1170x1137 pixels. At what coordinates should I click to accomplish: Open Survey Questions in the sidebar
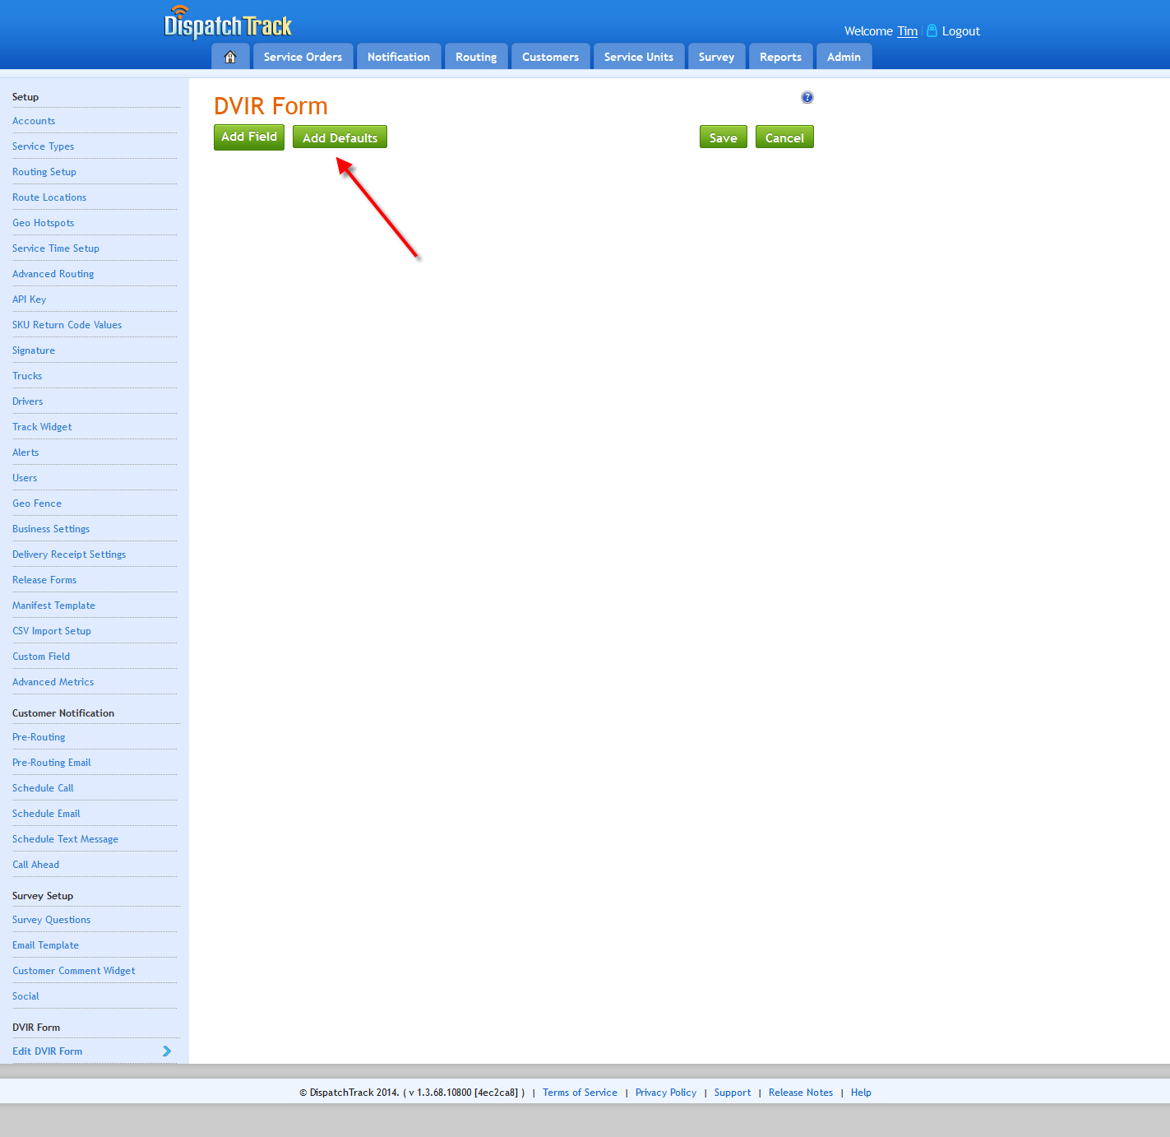51,920
